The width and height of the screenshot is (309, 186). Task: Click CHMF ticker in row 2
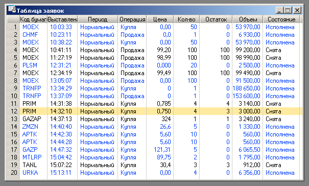click(x=30, y=35)
